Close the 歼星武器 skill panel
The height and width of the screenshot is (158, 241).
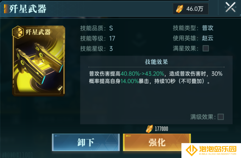(230, 7)
